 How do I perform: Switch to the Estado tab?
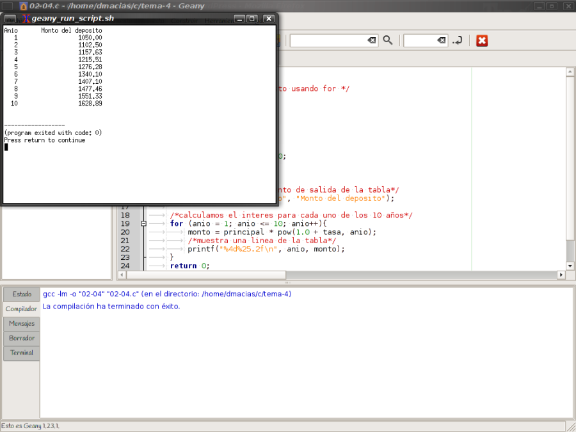pos(21,294)
